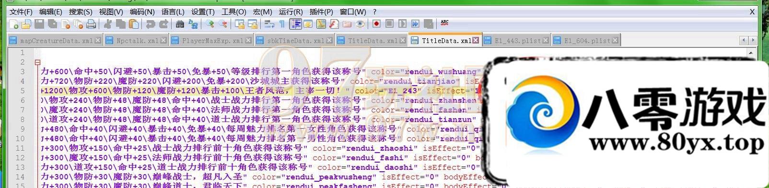Open the 文件(F) menu
The height and width of the screenshot is (188, 769).
[x=21, y=11]
